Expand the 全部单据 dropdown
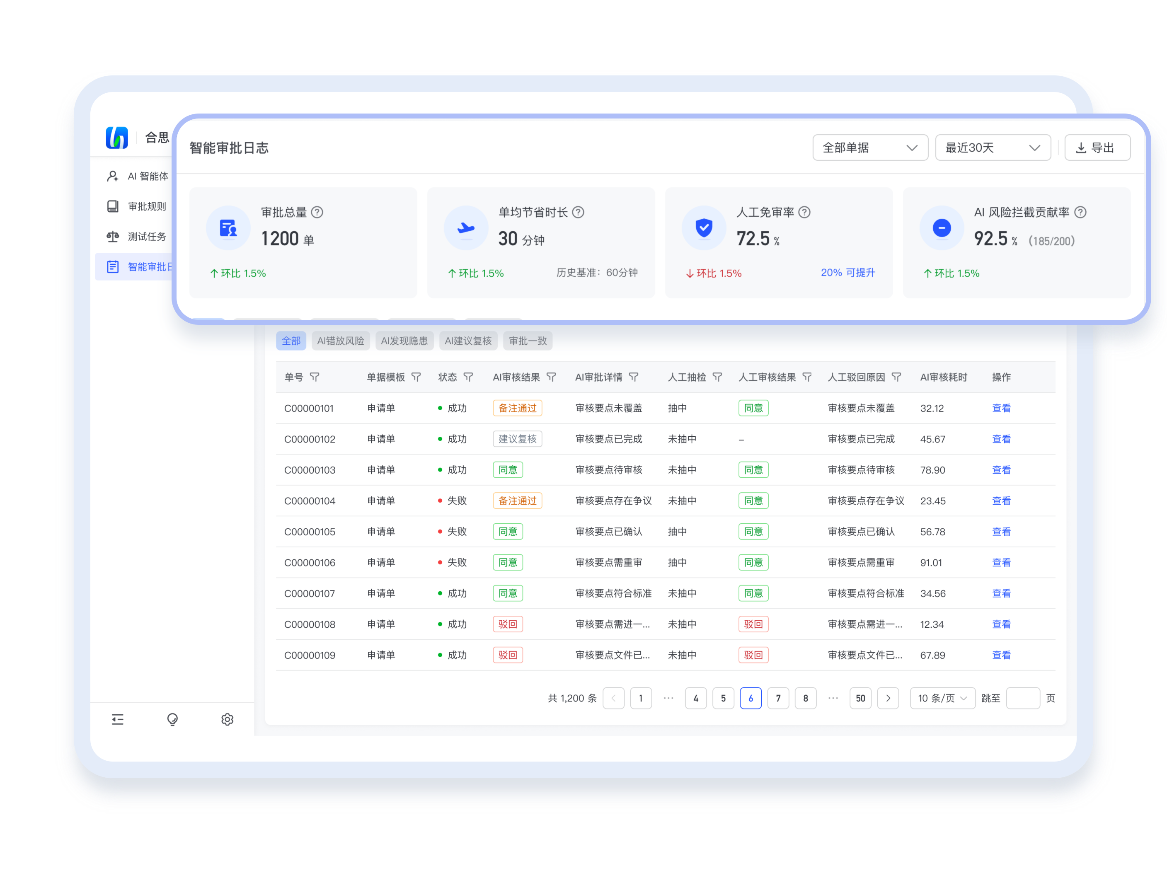 [x=870, y=148]
